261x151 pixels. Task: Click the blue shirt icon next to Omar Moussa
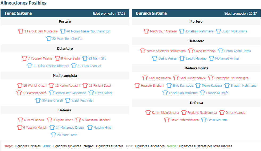[x=204, y=120]
